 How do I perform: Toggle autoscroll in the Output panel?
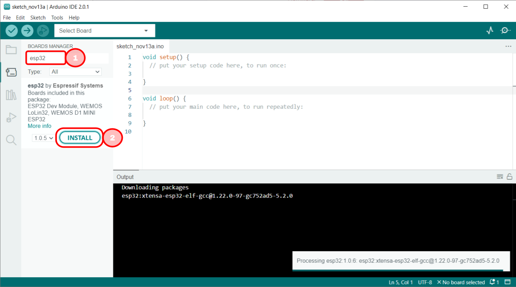tap(500, 177)
